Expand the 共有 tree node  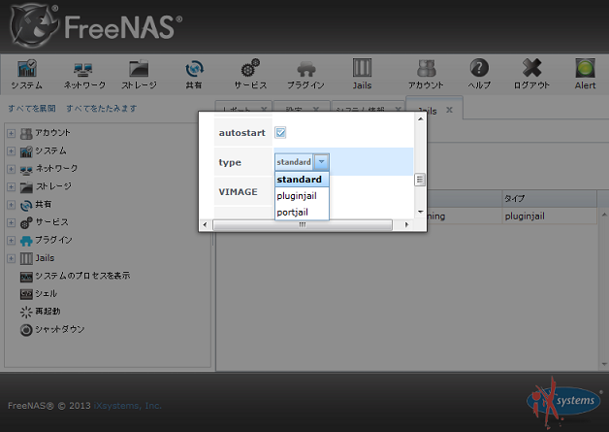12,205
